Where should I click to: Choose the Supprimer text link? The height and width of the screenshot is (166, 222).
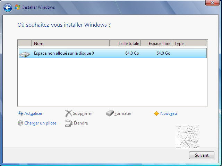pyautogui.click(x=83, y=113)
